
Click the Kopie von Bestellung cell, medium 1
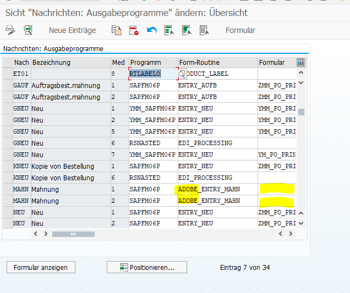(71, 167)
